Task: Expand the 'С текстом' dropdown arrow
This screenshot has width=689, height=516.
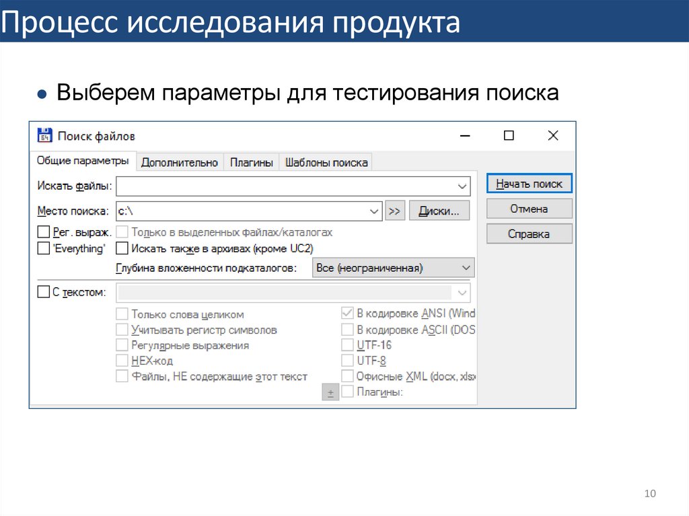Action: pyautogui.click(x=462, y=293)
